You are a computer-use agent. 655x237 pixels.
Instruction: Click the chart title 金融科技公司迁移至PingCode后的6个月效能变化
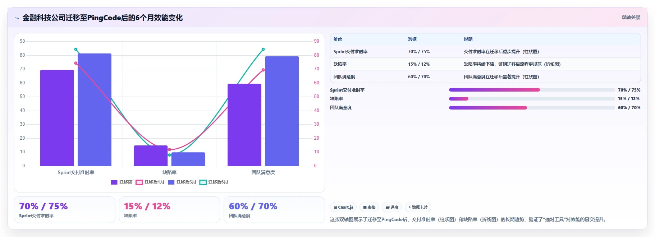pyautogui.click(x=102, y=18)
